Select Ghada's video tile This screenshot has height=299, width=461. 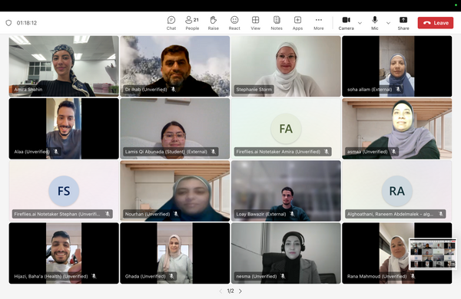[175, 253]
